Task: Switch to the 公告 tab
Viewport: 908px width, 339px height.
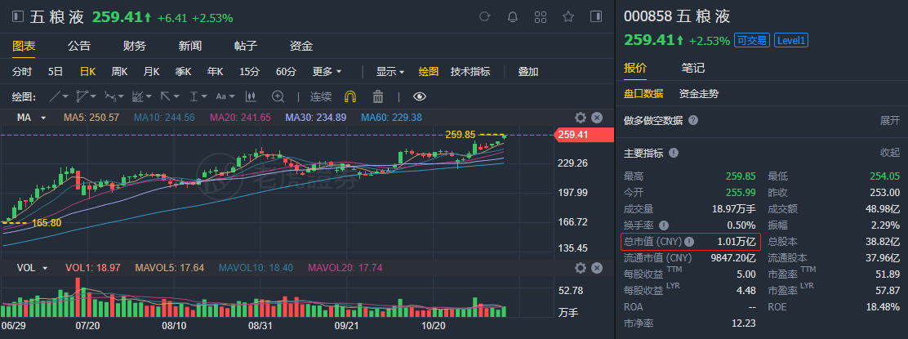Action: [78, 46]
